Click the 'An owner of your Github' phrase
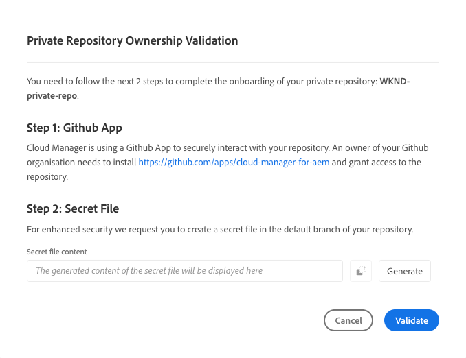 pos(380,147)
